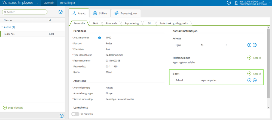Open the Innstillinger menu item
272x120 pixels.
pos(68,3)
